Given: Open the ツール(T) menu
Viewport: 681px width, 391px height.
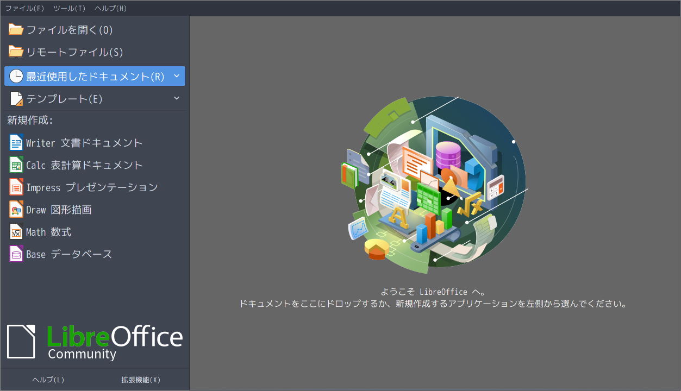Looking at the screenshot, I should pyautogui.click(x=70, y=8).
